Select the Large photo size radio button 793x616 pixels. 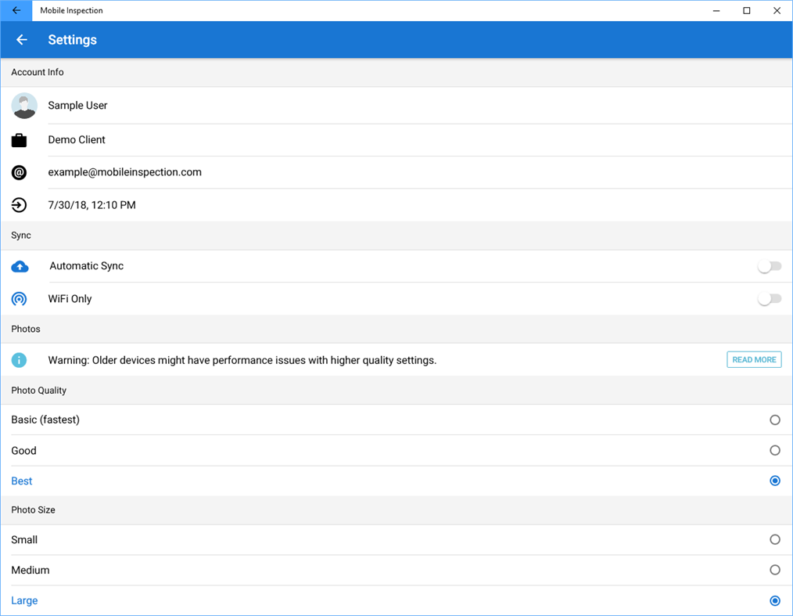[x=775, y=600]
